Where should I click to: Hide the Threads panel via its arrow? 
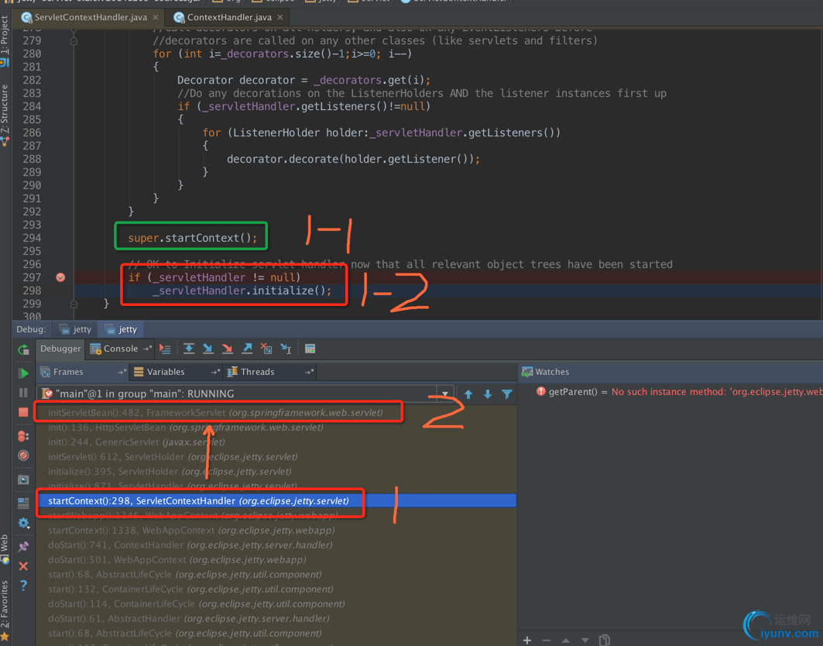[309, 372]
